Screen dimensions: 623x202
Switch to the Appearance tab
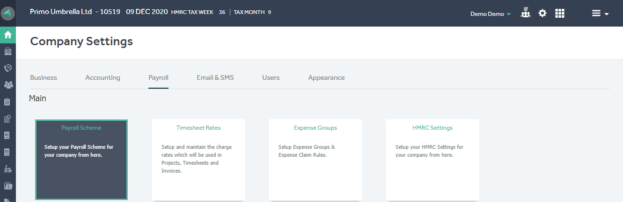coord(326,77)
